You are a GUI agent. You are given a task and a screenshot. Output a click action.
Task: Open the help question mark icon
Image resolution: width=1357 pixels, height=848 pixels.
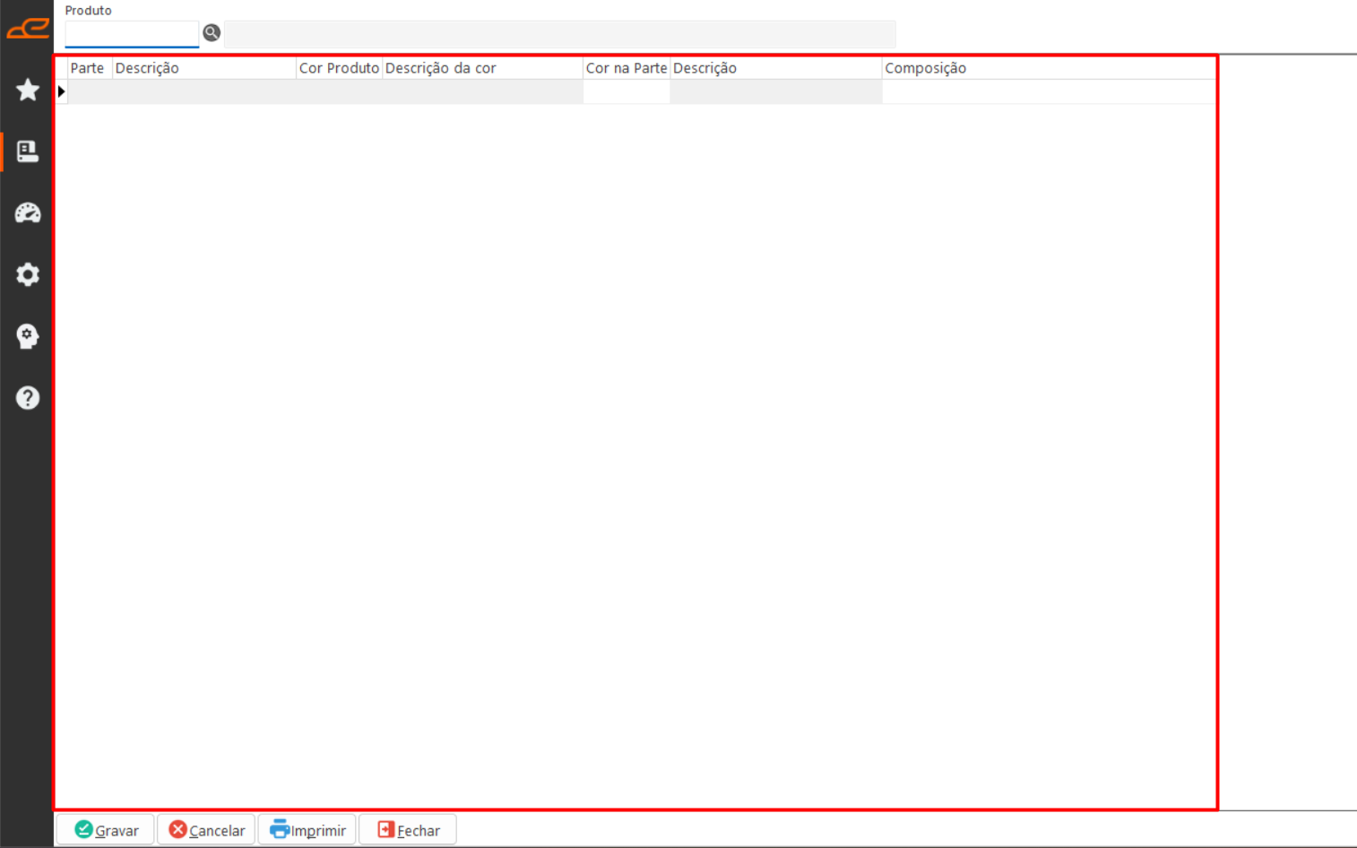(x=28, y=397)
